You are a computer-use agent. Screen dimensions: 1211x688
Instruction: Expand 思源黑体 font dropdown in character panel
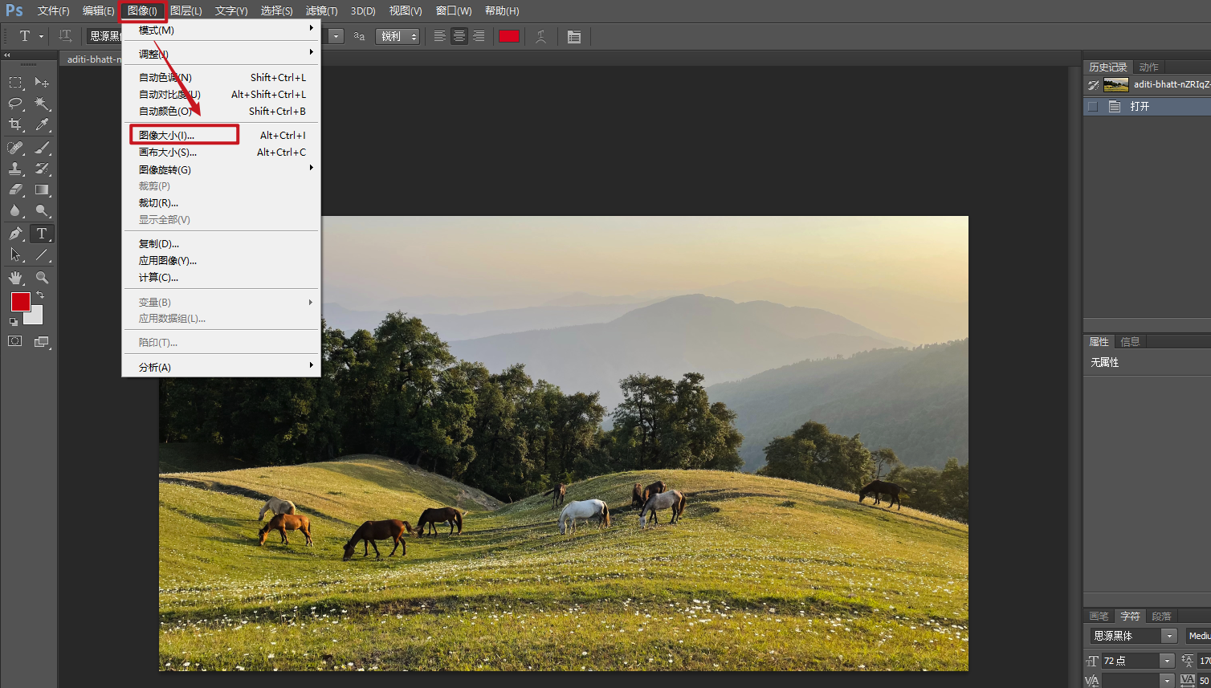pos(1169,636)
